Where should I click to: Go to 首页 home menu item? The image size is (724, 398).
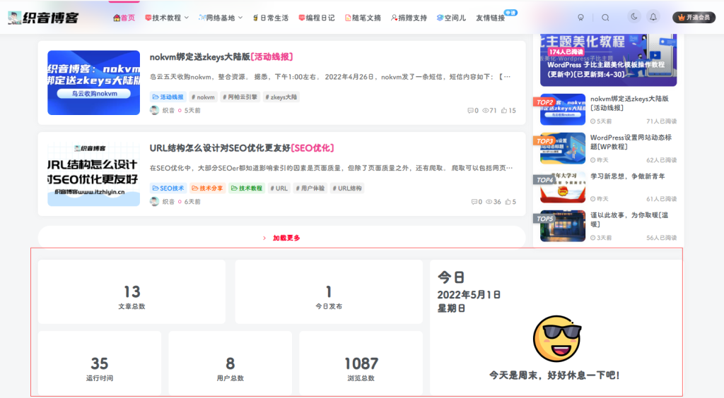point(124,18)
